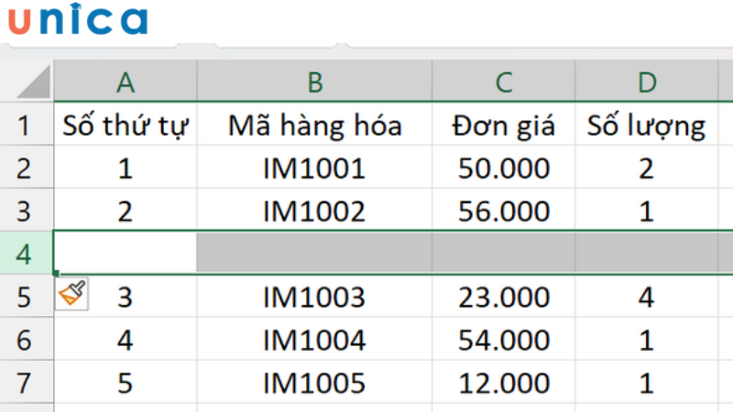Select row 2 header
733x412 pixels.
click(x=27, y=168)
